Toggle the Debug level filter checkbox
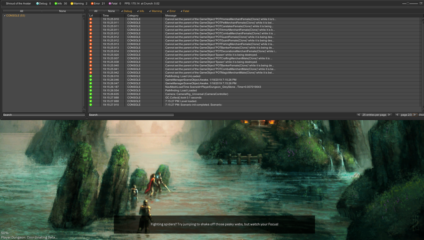Viewport: 424px width, 240px height. 122,11
